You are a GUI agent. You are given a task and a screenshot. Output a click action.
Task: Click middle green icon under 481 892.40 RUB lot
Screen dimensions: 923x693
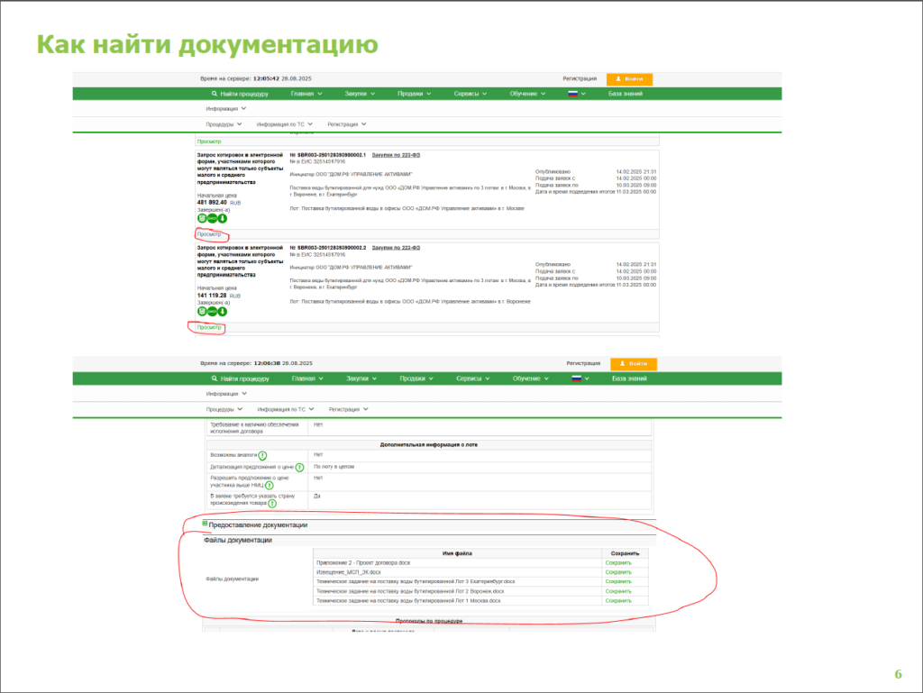pos(212,217)
